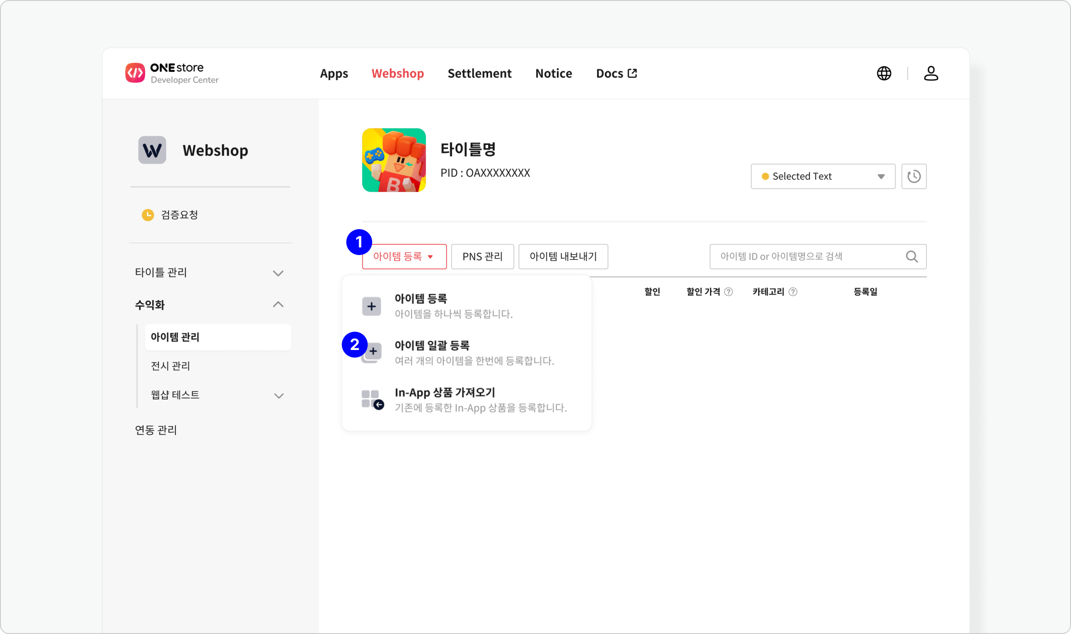Click the PNS 관리 button

[482, 256]
